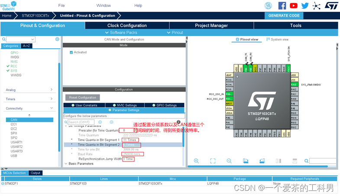Click the horizontal split view icon
Image resolution: width=340 pixels, height=196 pixels.
click(x=295, y=161)
